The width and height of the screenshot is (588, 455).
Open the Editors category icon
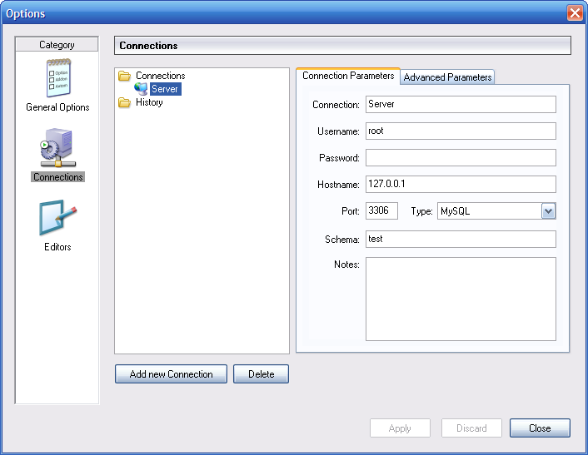pyautogui.click(x=57, y=218)
